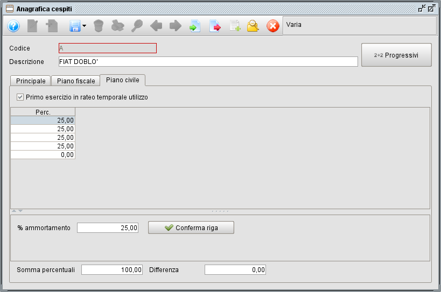Click the document with red arrow icon
Viewport: 441px width, 292px height.
[215, 26]
